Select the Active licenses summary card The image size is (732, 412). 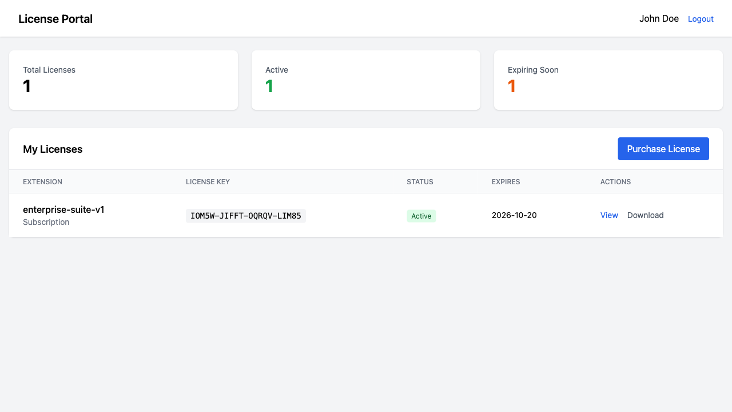(x=366, y=80)
